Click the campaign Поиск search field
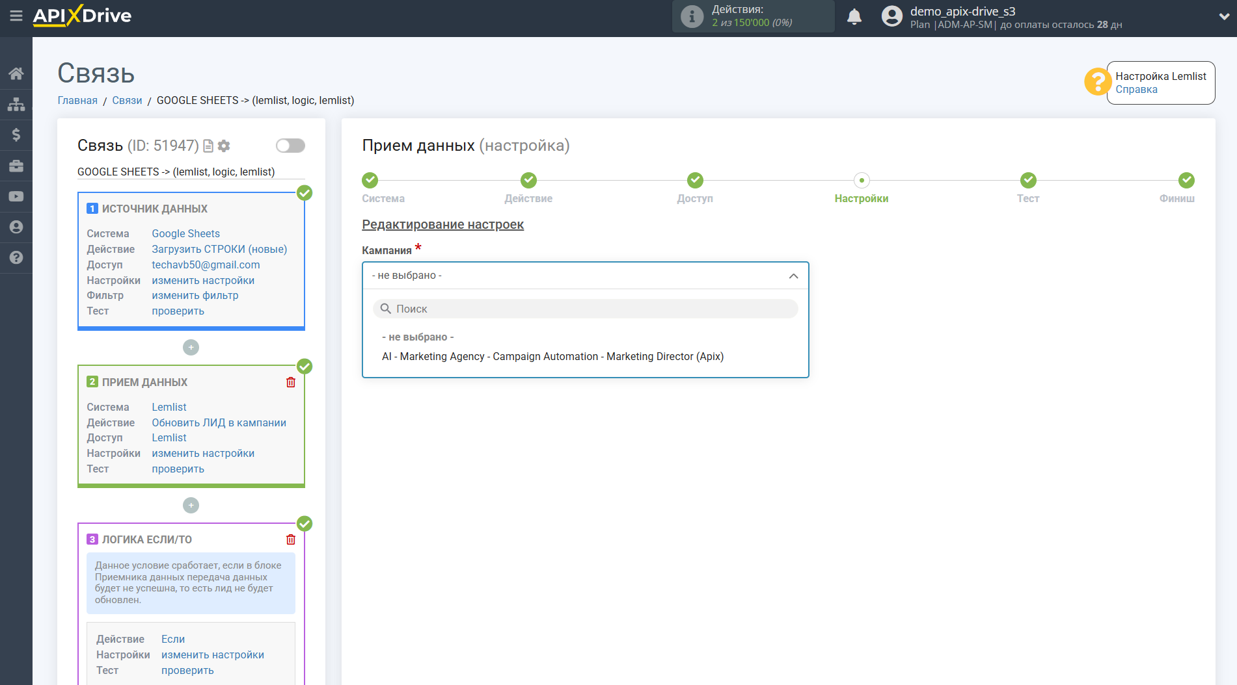 click(x=585, y=309)
